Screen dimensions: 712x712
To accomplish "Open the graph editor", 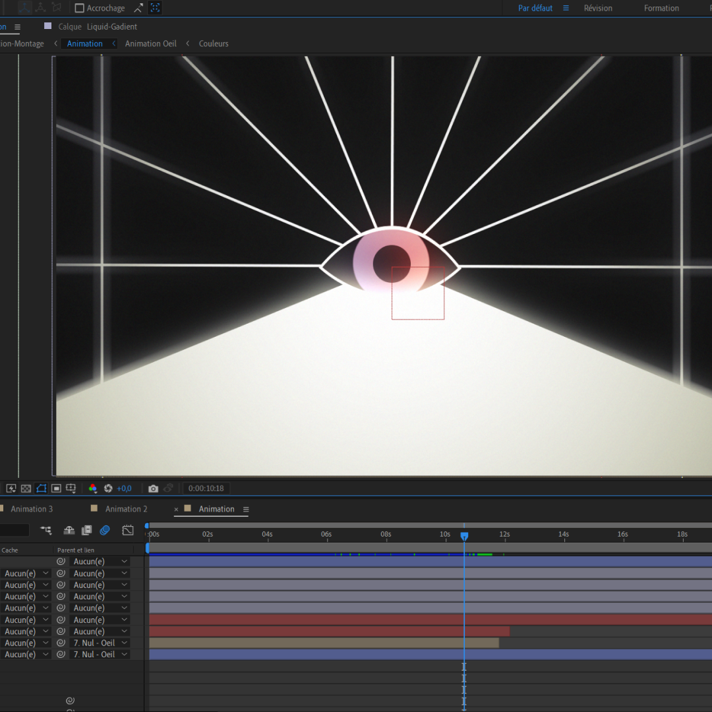I will point(128,530).
